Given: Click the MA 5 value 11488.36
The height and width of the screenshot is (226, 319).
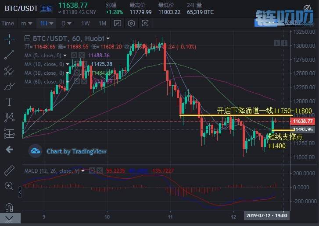Looking at the screenshot, I should point(99,56).
